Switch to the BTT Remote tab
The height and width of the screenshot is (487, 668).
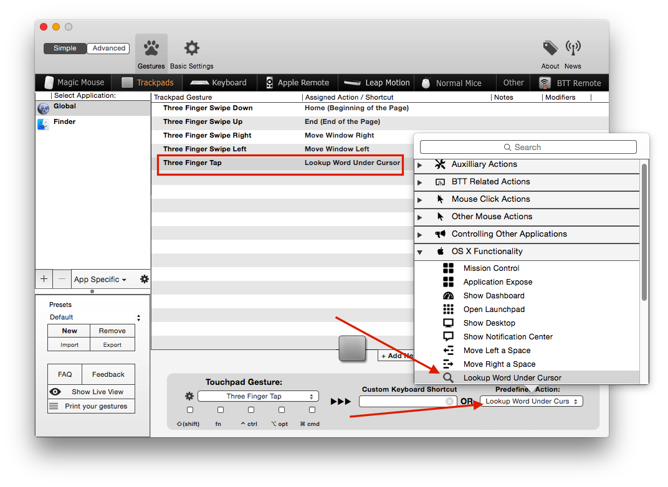pos(570,83)
